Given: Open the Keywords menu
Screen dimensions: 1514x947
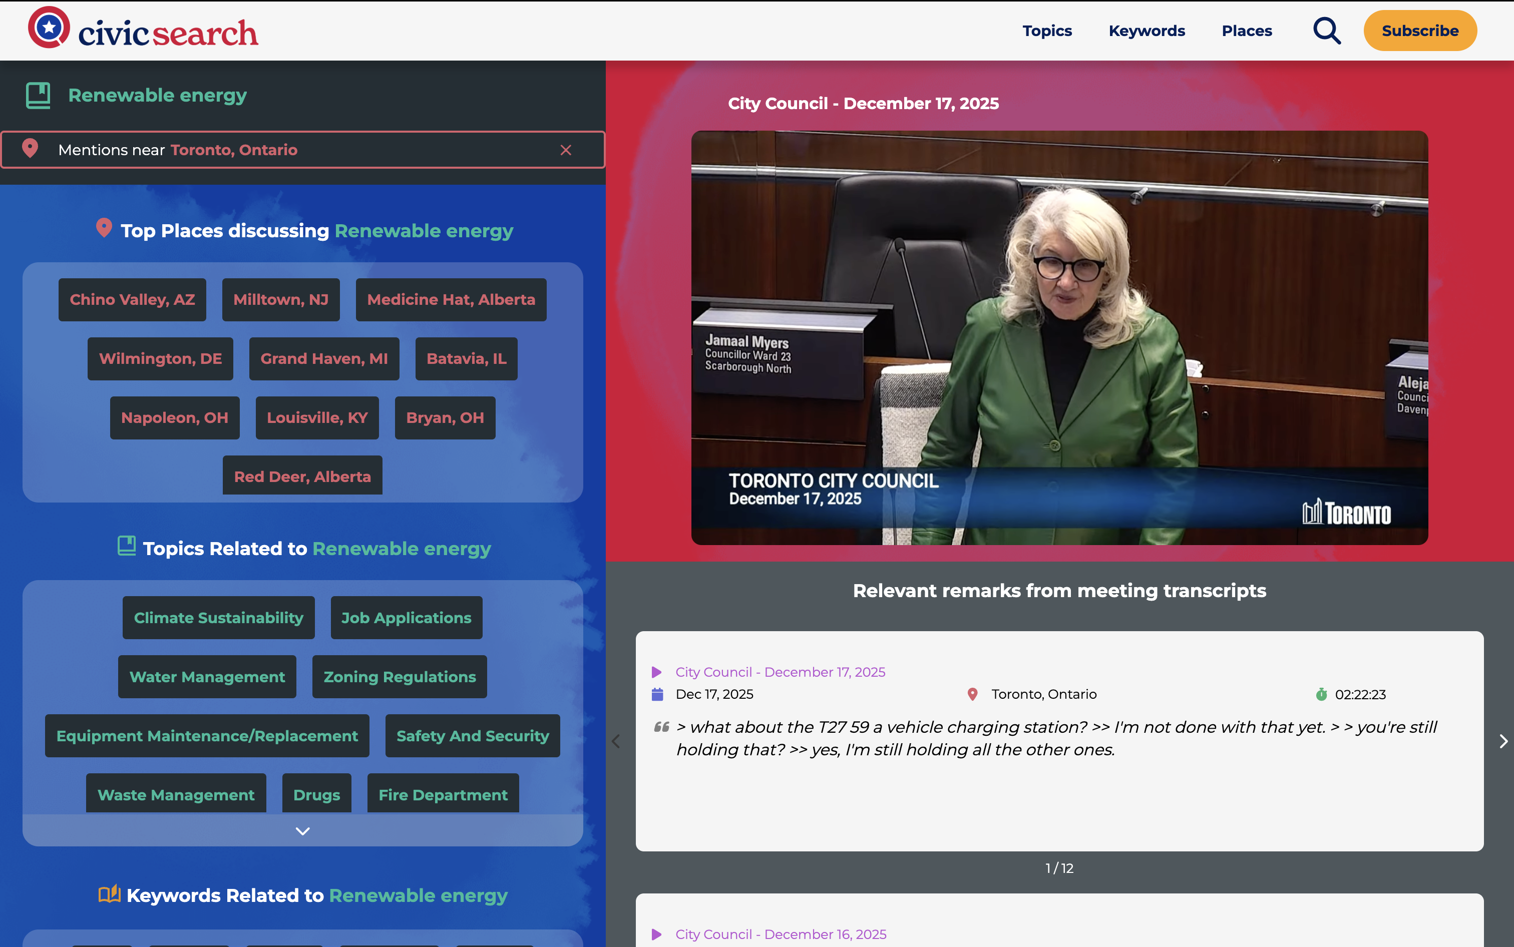Looking at the screenshot, I should 1147,31.
